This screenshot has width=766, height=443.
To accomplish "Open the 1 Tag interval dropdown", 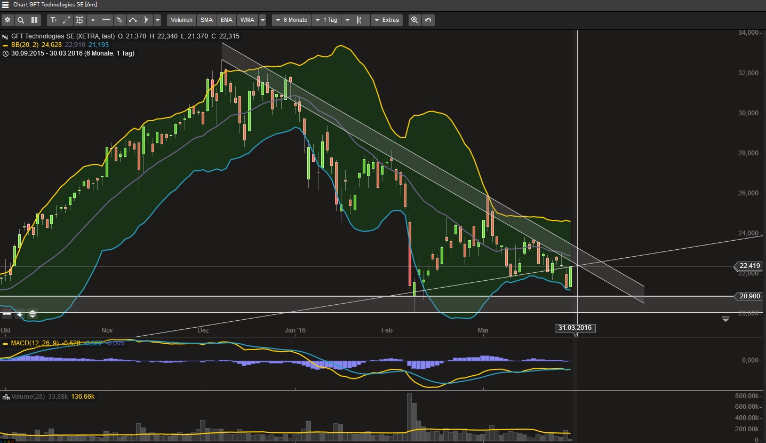I will pyautogui.click(x=326, y=20).
